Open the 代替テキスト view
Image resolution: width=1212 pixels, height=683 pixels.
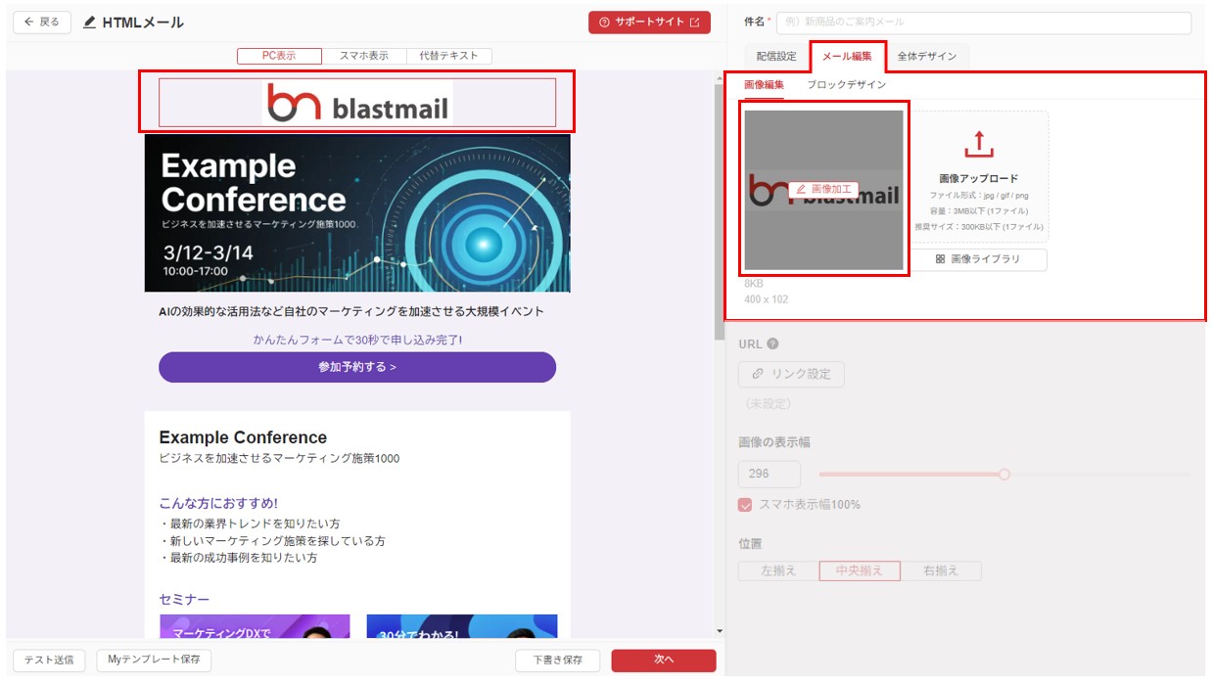(x=448, y=56)
